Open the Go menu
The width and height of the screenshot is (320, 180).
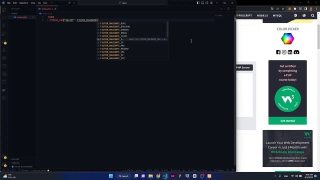click(x=39, y=3)
